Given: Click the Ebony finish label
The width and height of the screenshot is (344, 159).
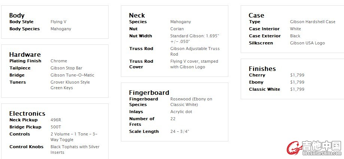Looking at the screenshot, I should tap(256, 82).
